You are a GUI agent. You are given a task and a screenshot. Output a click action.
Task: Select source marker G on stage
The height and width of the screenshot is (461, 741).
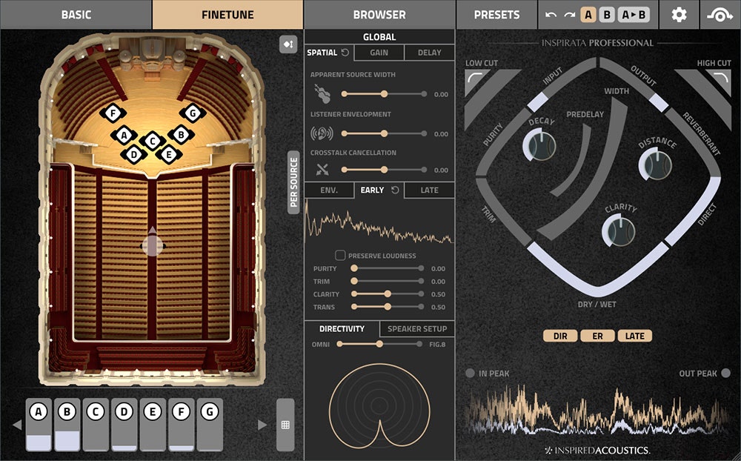[x=193, y=113]
